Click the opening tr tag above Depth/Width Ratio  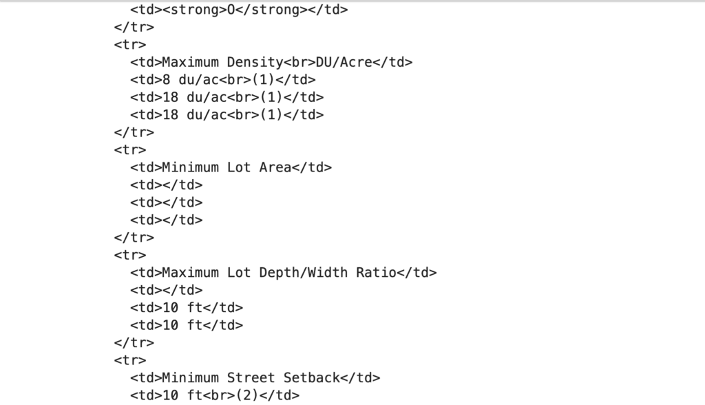click(x=130, y=255)
